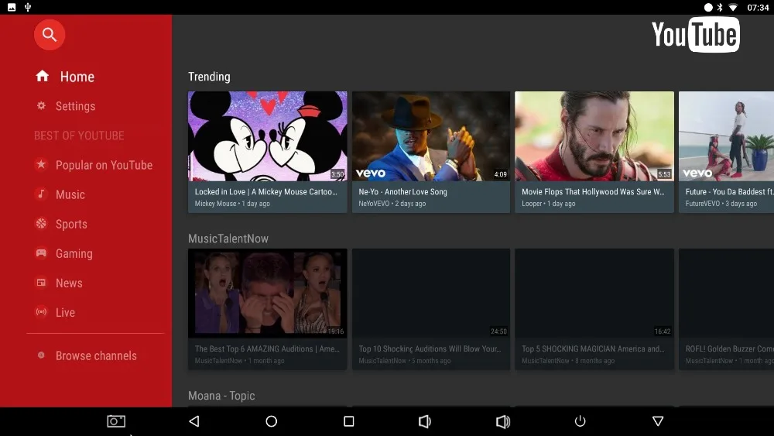Click the 'Locked in Love | A Mickey Mouse Cartoo...' title
Viewport: 774px width, 436px height.
click(x=266, y=191)
